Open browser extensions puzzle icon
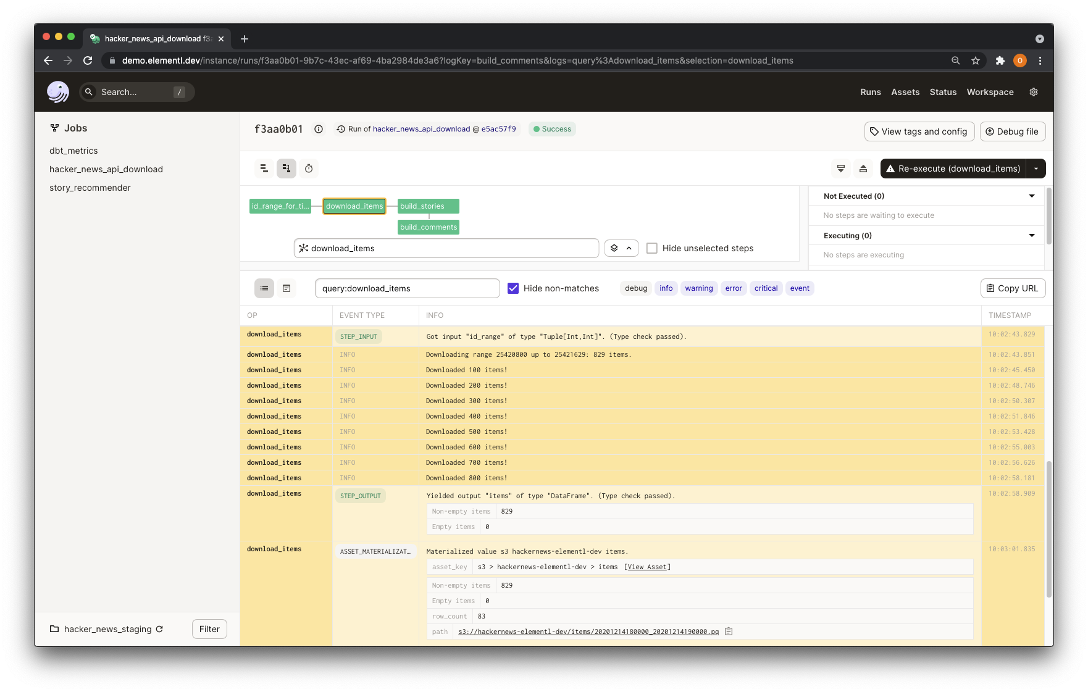Viewport: 1088px width, 692px height. tap(1000, 60)
